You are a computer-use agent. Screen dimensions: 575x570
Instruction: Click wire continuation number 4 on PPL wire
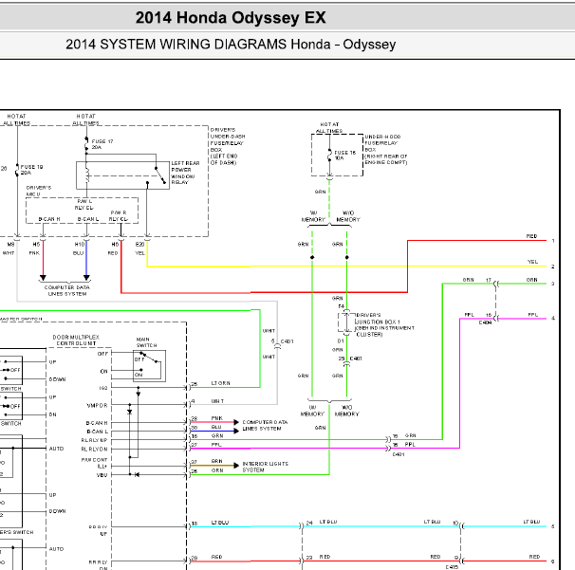[x=553, y=318]
